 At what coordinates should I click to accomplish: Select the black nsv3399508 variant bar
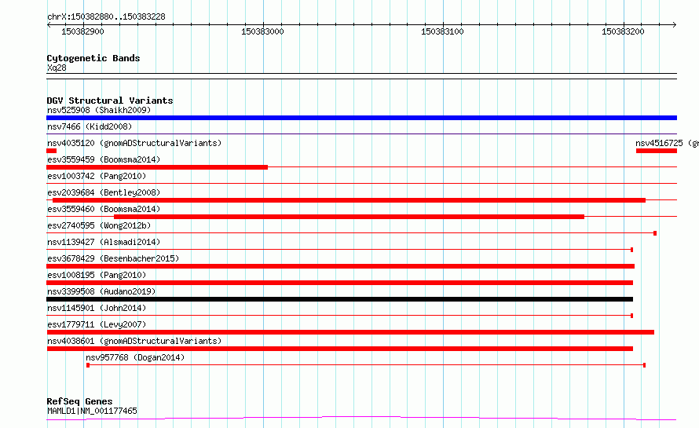tap(340, 299)
